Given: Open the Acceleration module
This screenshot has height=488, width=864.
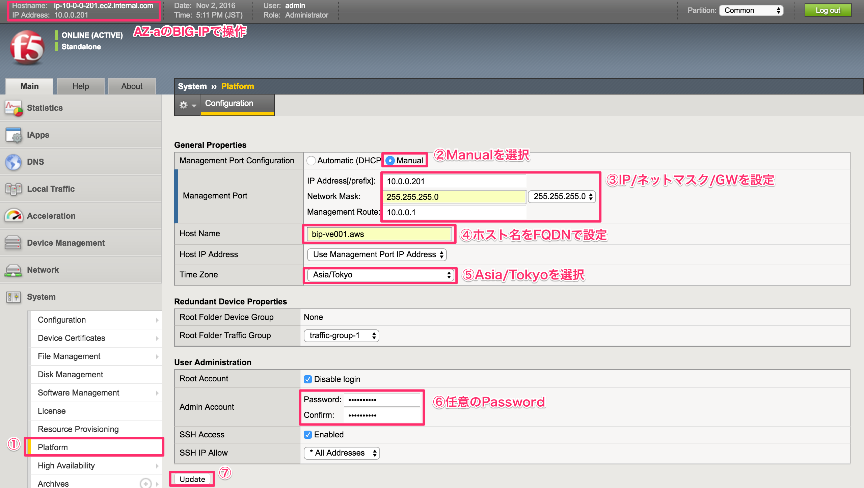Looking at the screenshot, I should [x=51, y=216].
